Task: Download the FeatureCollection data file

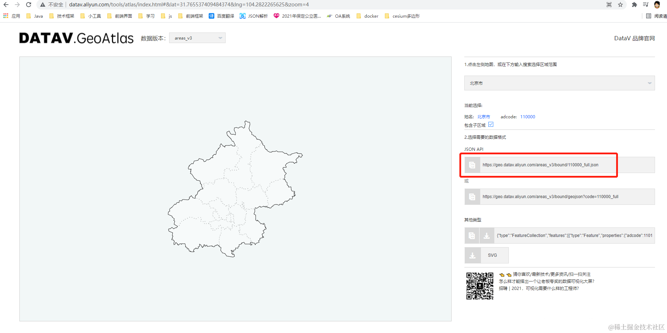Action: pos(487,236)
